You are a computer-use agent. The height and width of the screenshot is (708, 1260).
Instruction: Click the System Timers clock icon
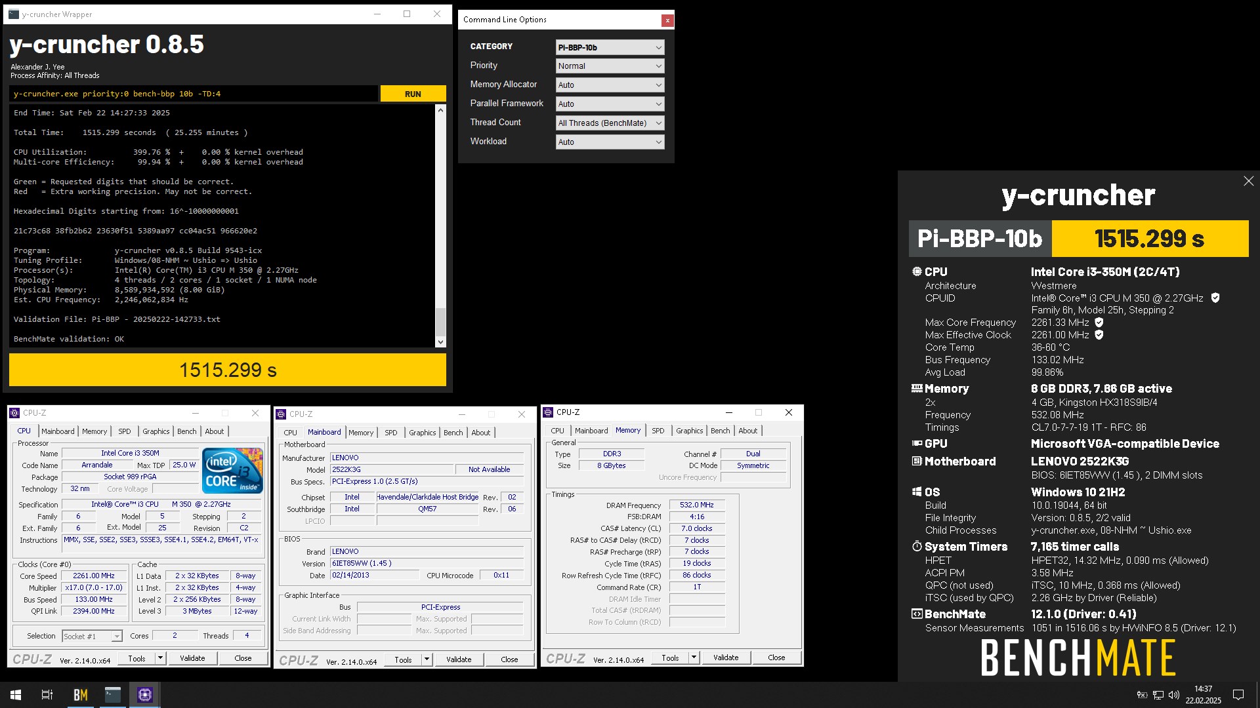[917, 546]
